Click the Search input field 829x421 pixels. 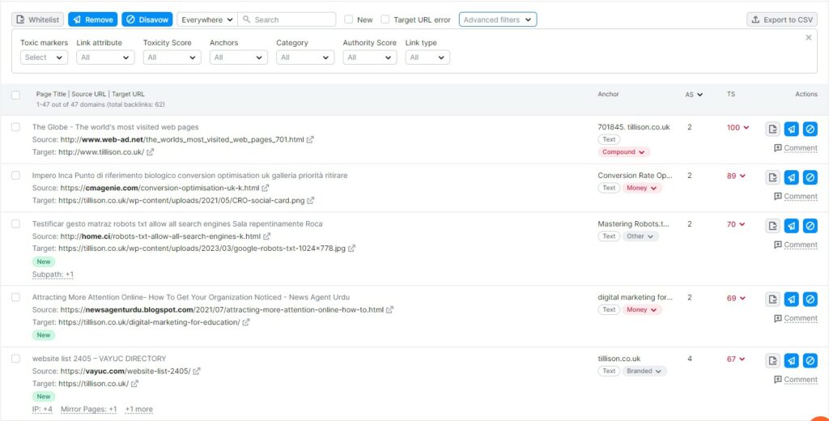291,19
